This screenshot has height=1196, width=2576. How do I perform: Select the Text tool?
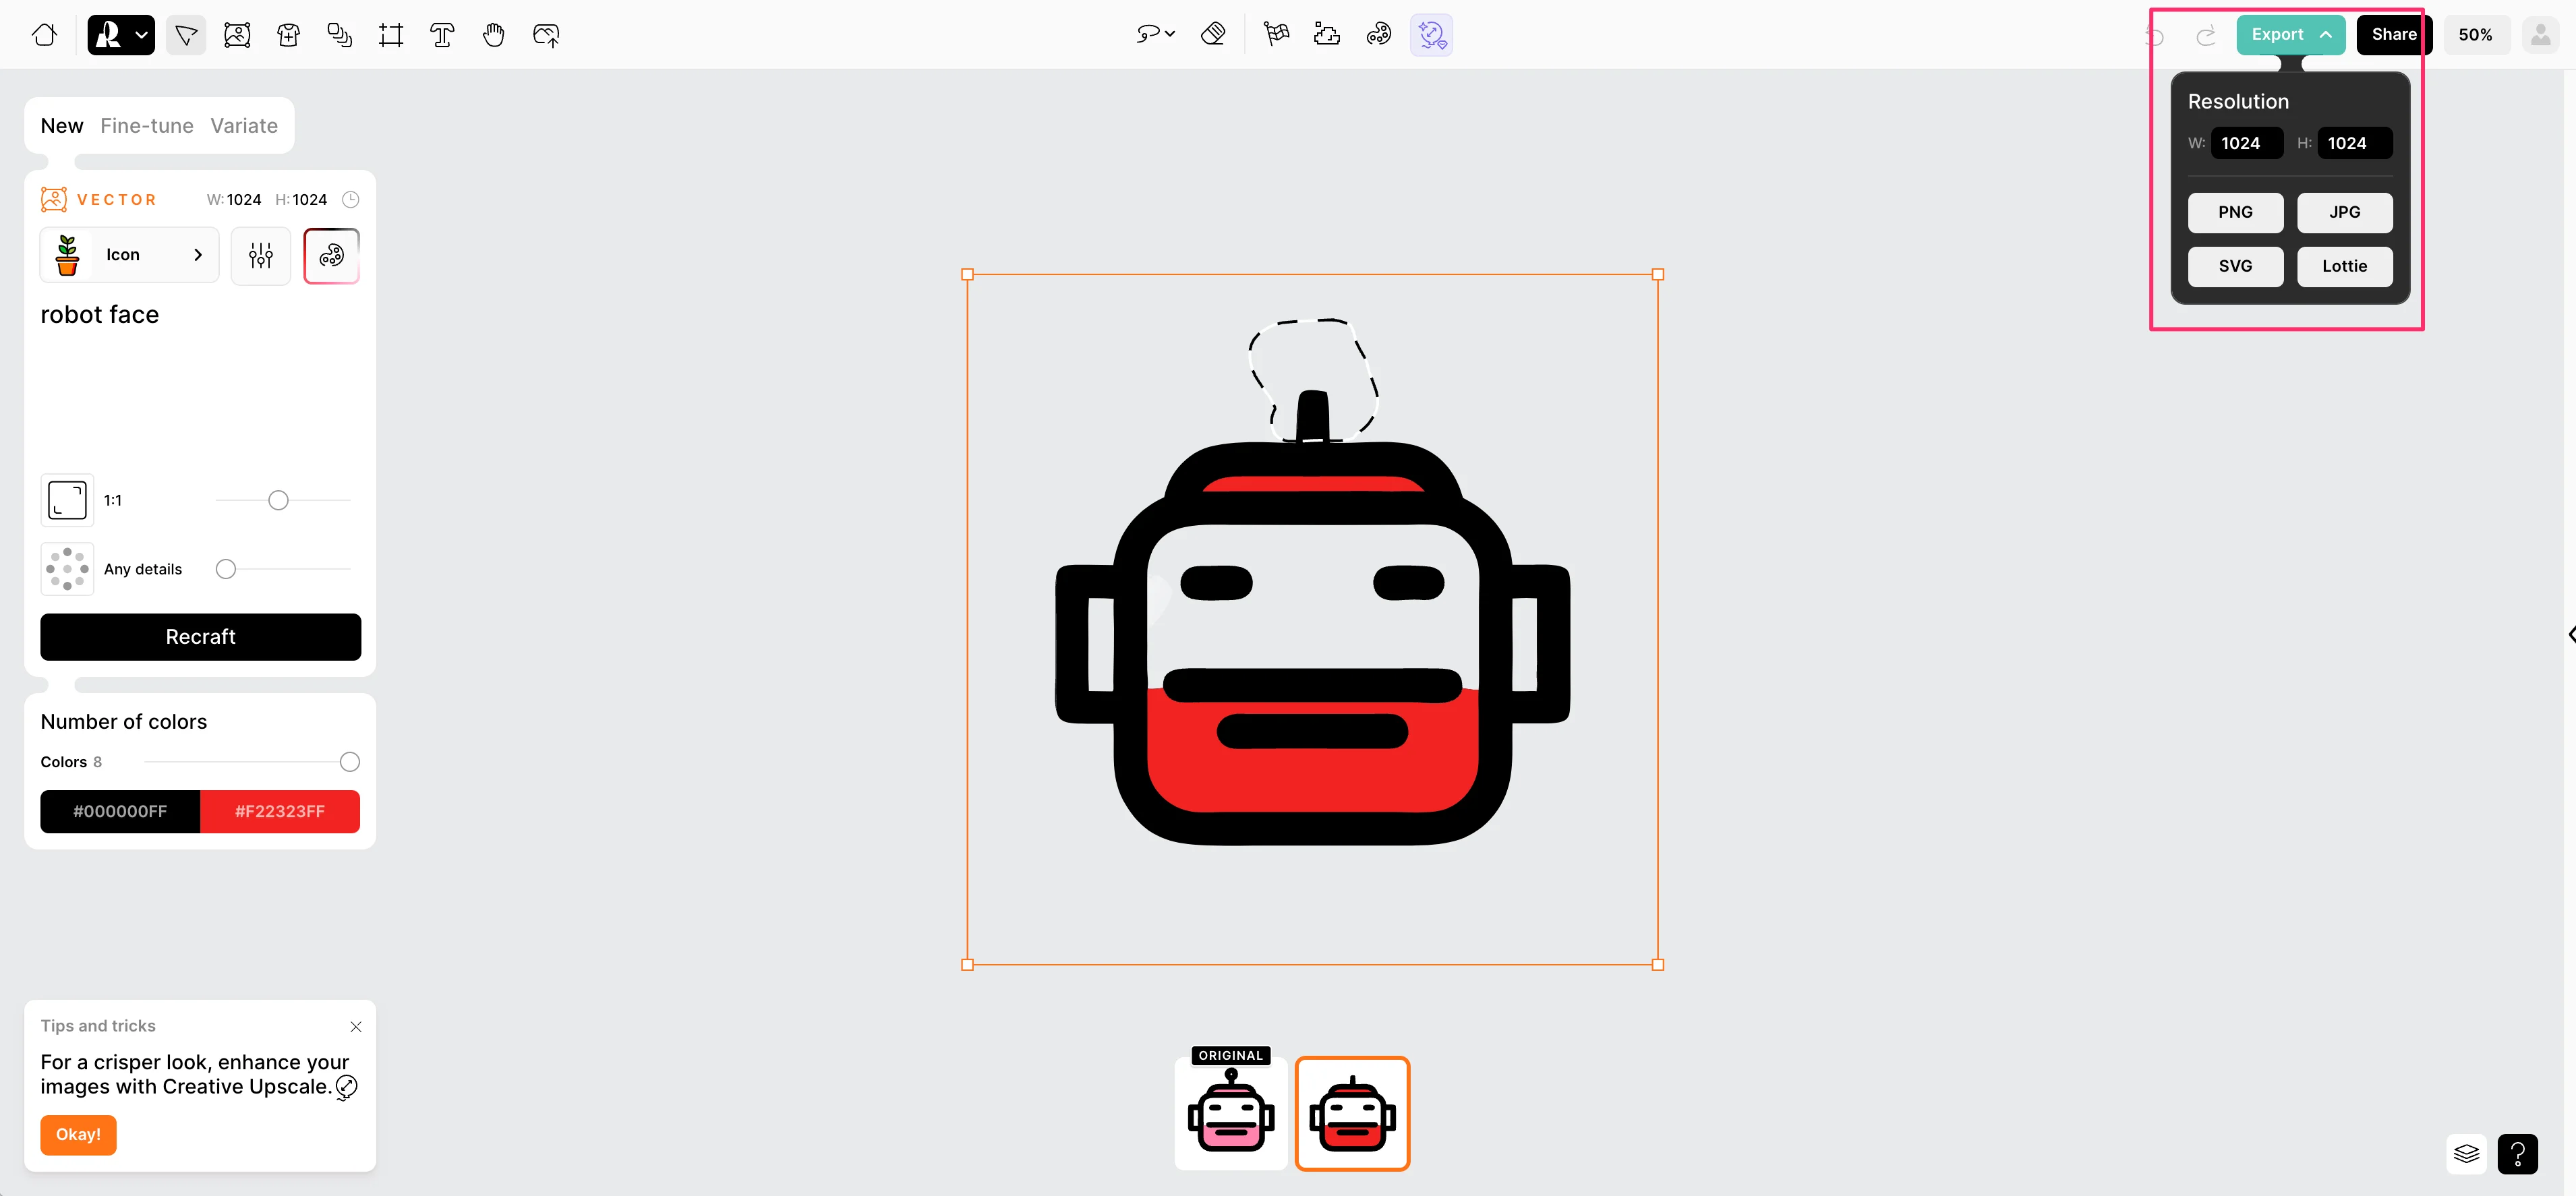442,35
